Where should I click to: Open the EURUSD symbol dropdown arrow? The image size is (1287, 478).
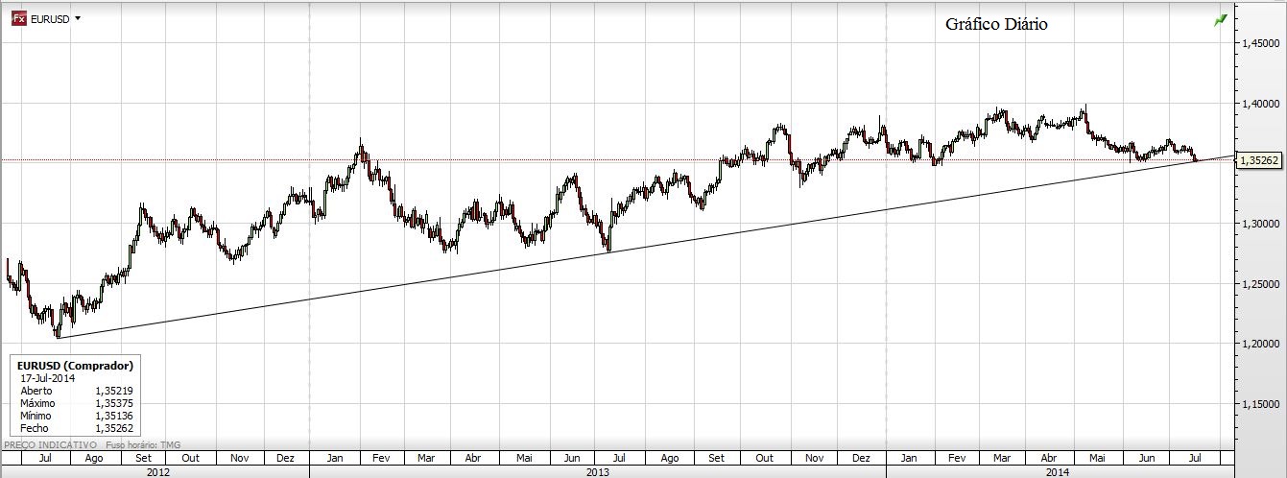[x=78, y=19]
